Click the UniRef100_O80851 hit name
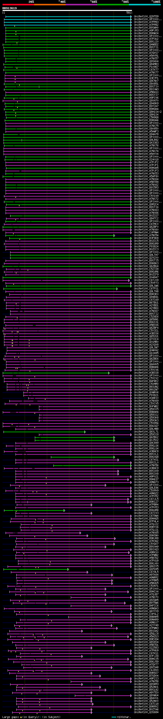Image resolution: width=163 pixels, height=719 pixels. (x=146, y=84)
